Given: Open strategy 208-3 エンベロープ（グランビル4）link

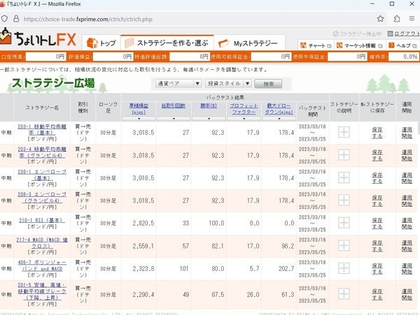Looking at the screenshot, I should [42, 198].
